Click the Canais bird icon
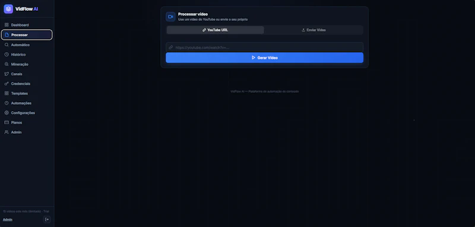The width and height of the screenshot is (475, 227). click(7, 74)
